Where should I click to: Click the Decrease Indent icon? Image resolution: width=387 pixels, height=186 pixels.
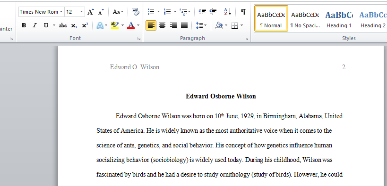point(202,12)
